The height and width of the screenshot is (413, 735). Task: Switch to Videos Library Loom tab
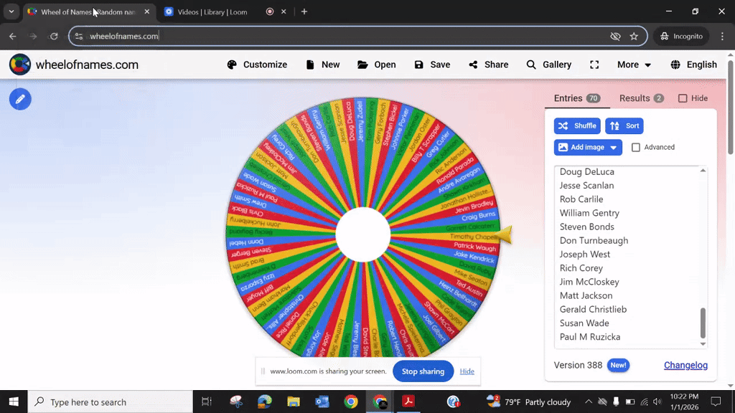[x=212, y=12]
